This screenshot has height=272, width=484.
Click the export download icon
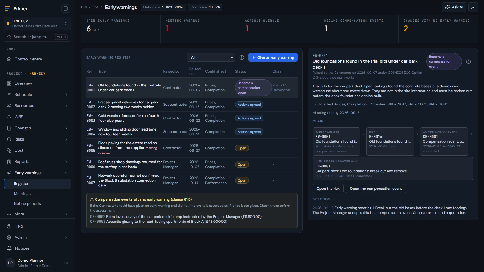tap(473, 7)
